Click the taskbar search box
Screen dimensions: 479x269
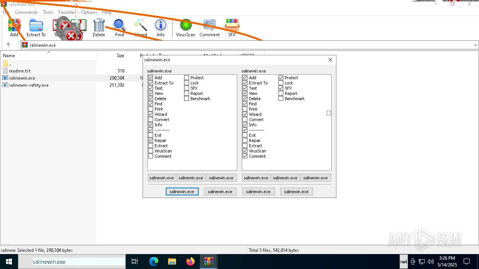pos(72,262)
